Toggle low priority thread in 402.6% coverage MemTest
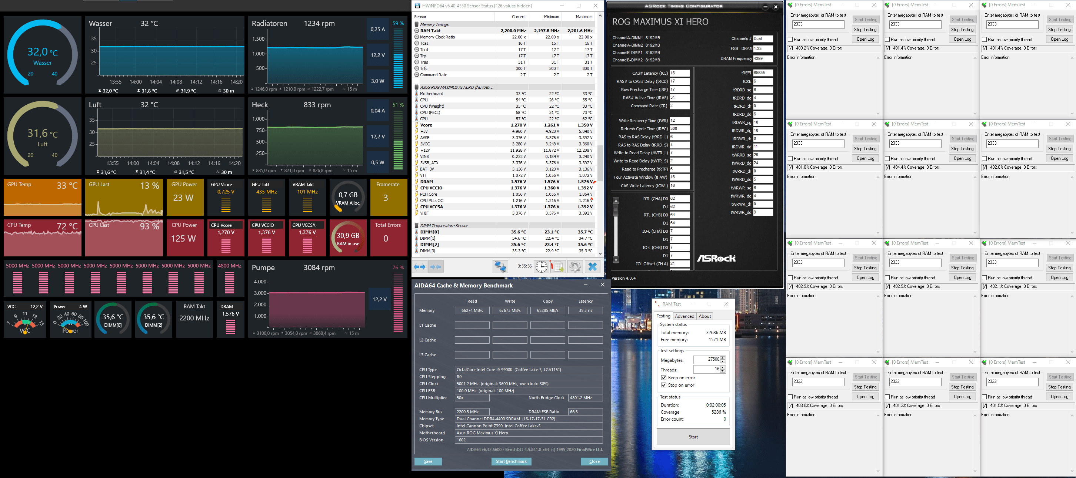This screenshot has width=1076, height=478. (984, 159)
